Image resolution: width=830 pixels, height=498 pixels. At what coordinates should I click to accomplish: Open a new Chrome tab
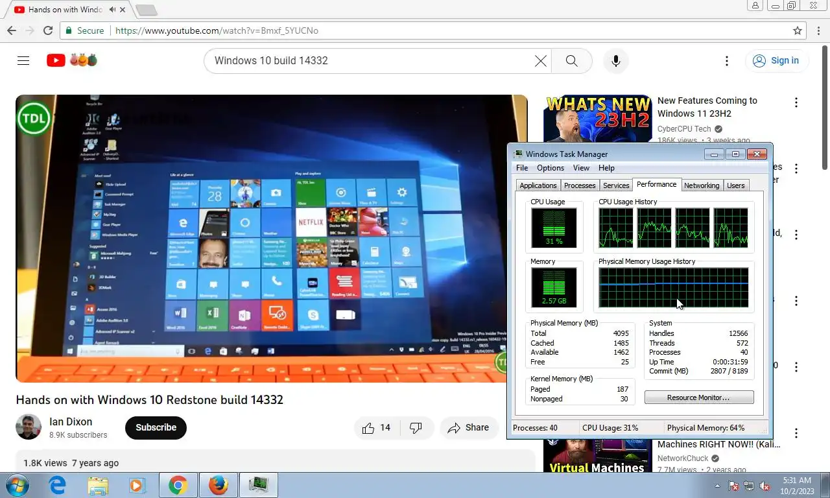[146, 10]
